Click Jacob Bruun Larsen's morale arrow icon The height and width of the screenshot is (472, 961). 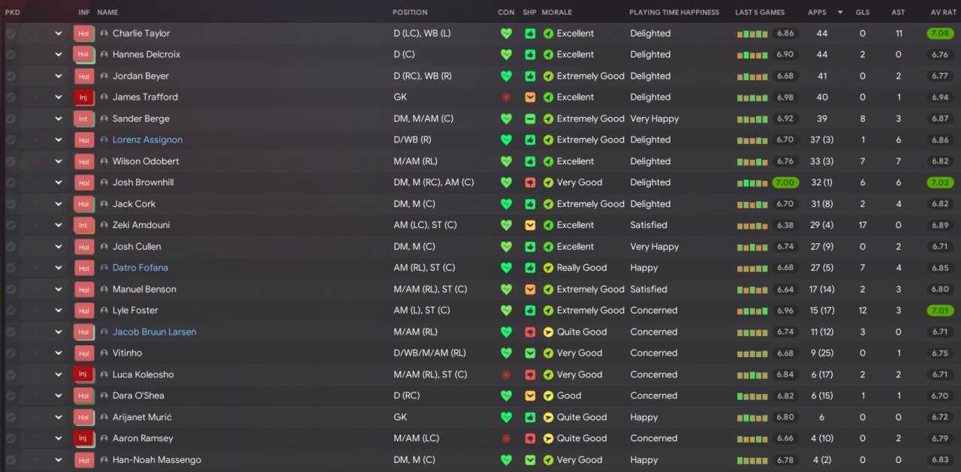[x=548, y=332]
